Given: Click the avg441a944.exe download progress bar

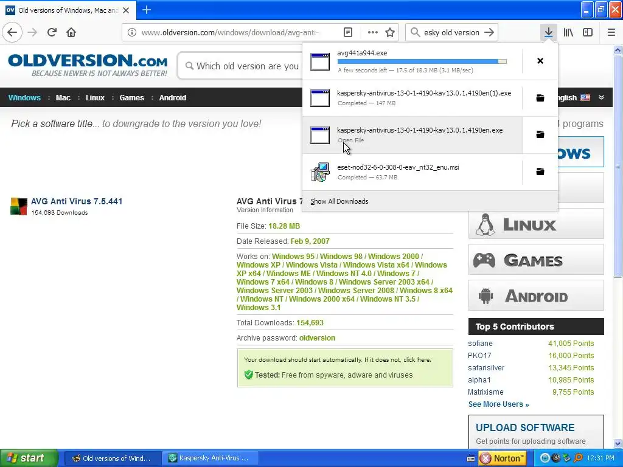Looking at the screenshot, I should [422, 61].
